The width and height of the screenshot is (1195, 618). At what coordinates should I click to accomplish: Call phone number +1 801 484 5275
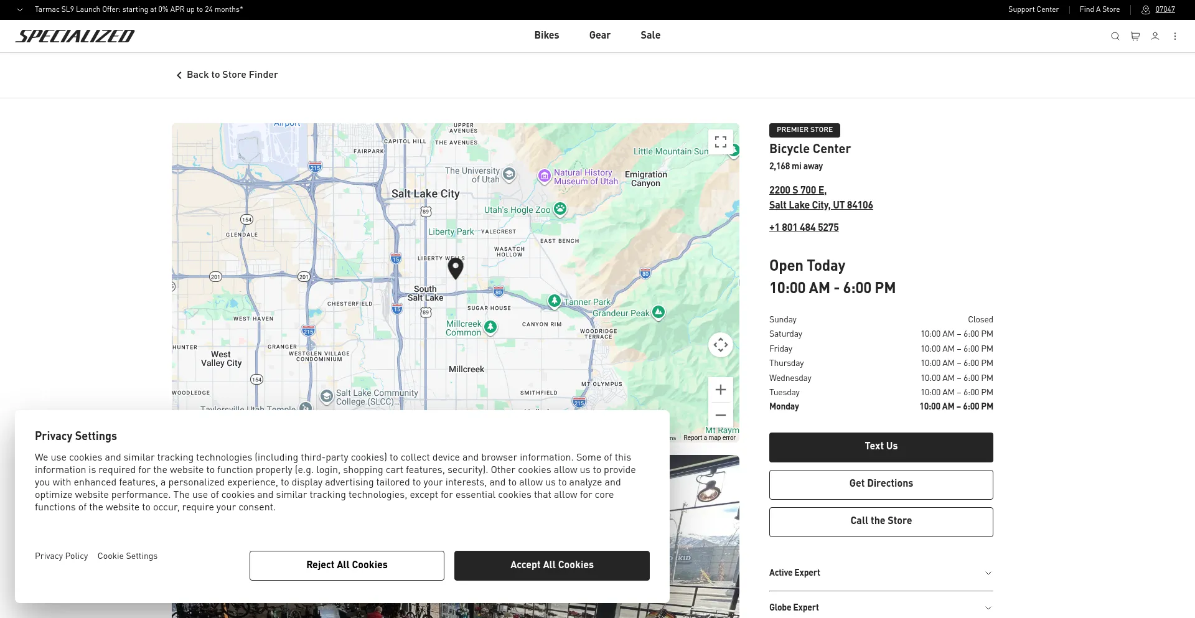(804, 228)
